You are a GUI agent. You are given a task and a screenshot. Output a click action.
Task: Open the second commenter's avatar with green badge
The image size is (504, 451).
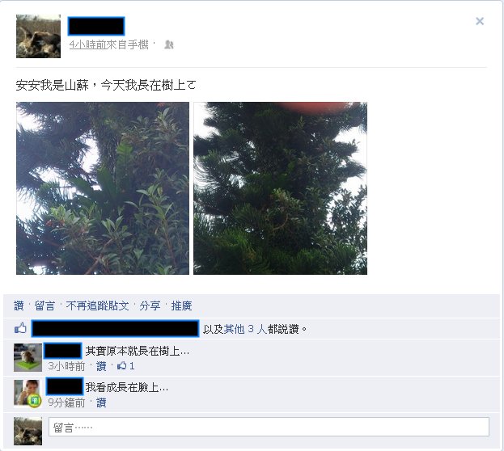pos(28,394)
